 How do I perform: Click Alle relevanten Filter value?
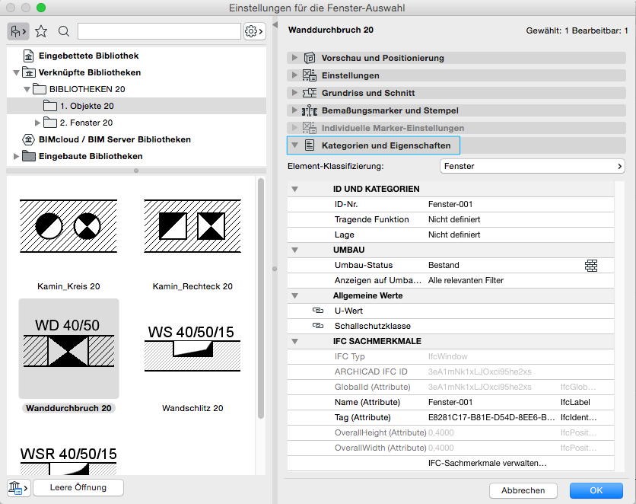pos(466,280)
